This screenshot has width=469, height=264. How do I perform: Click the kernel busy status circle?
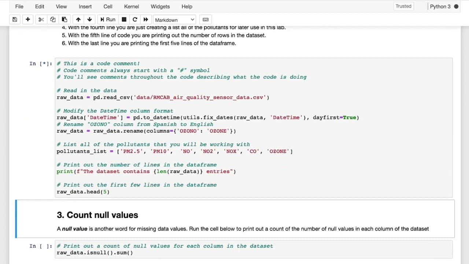coord(456,6)
